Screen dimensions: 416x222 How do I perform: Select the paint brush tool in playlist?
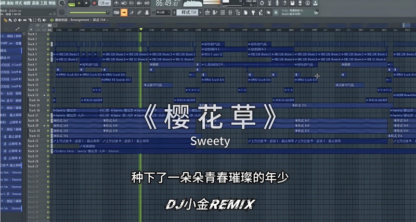[x=10, y=20]
